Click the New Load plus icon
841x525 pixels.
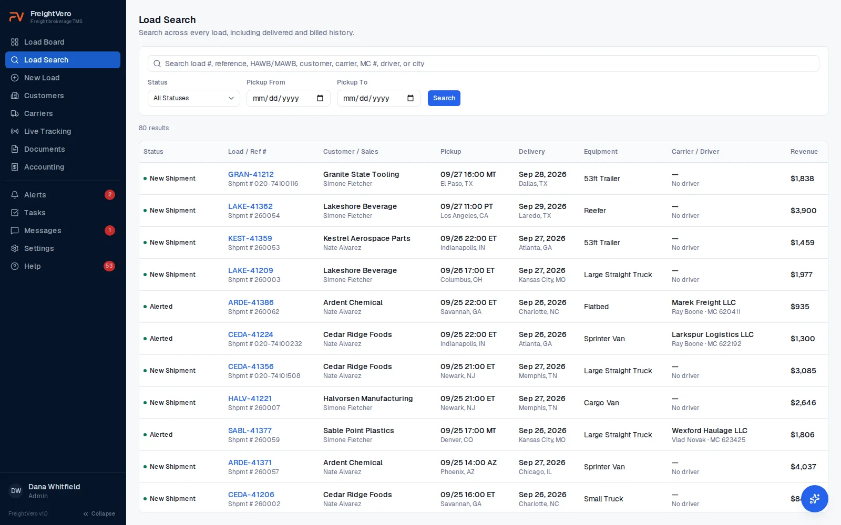(x=15, y=78)
